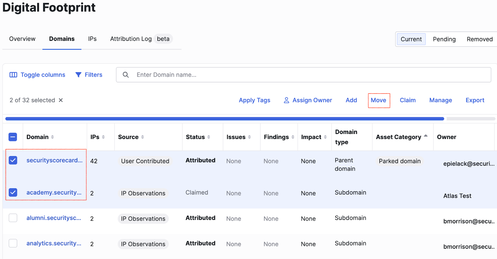Sort by Impact column arrows

pyautogui.click(x=325, y=137)
